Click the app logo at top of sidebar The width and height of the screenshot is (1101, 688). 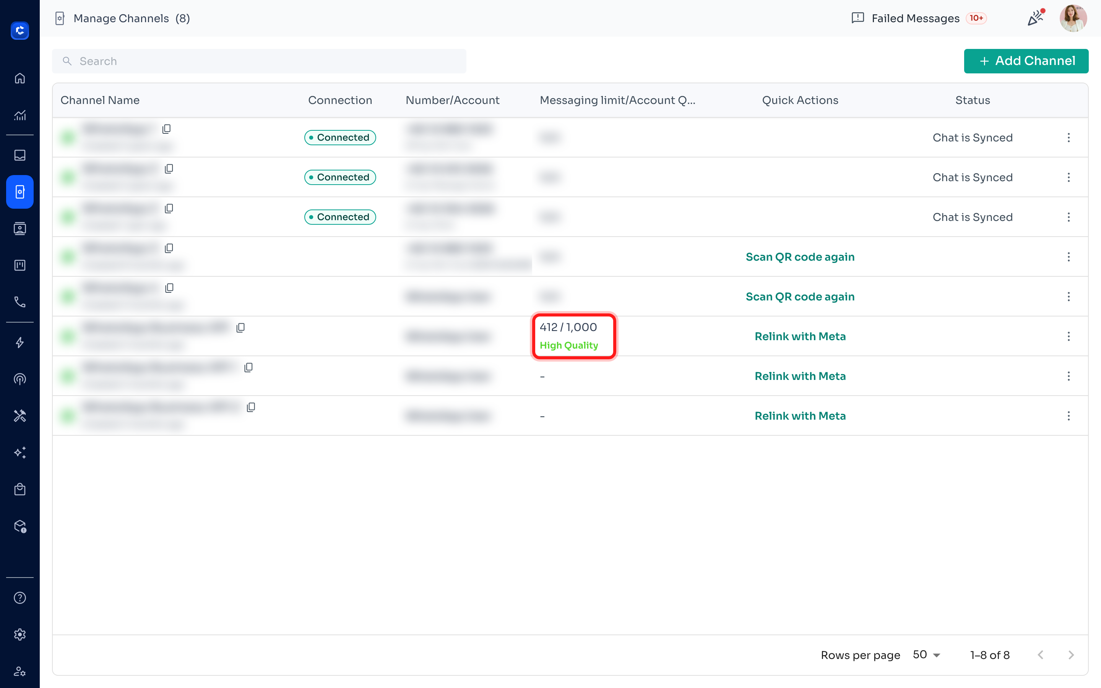coord(19,31)
